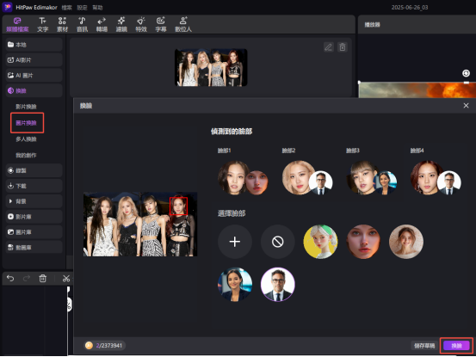476x357 pixels.
Task: Click the trash icon above the image preview
Action: click(x=343, y=47)
